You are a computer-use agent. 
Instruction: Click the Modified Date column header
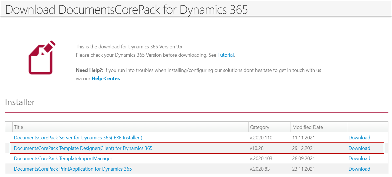[307, 127]
